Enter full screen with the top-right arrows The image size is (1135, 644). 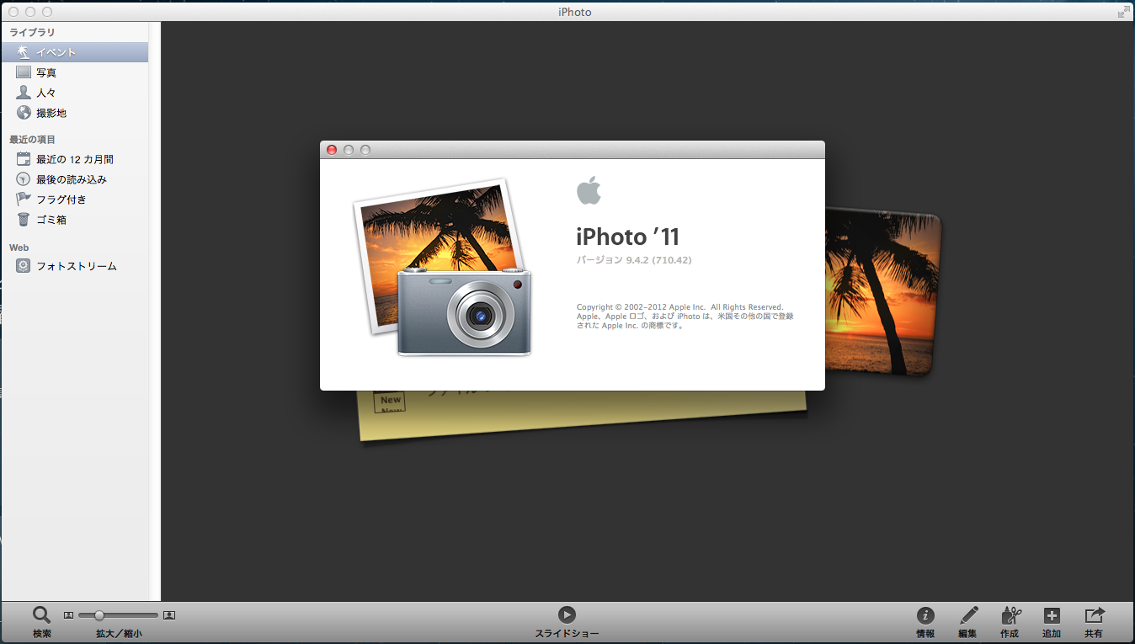(x=1123, y=12)
